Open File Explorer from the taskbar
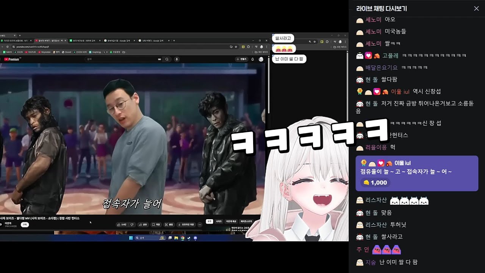Screen dimensions: 485x273 176,238
